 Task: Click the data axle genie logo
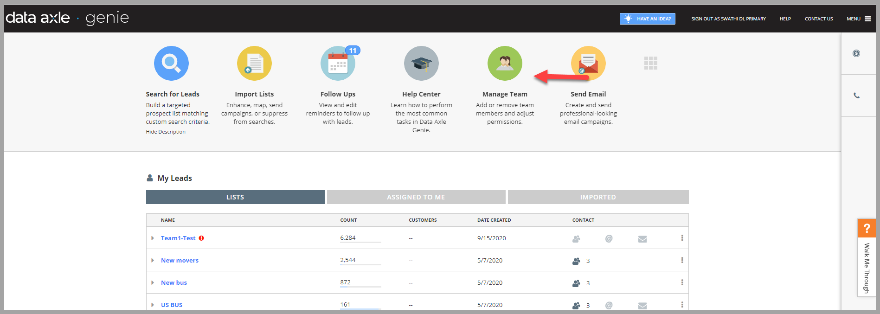pyautogui.click(x=67, y=18)
